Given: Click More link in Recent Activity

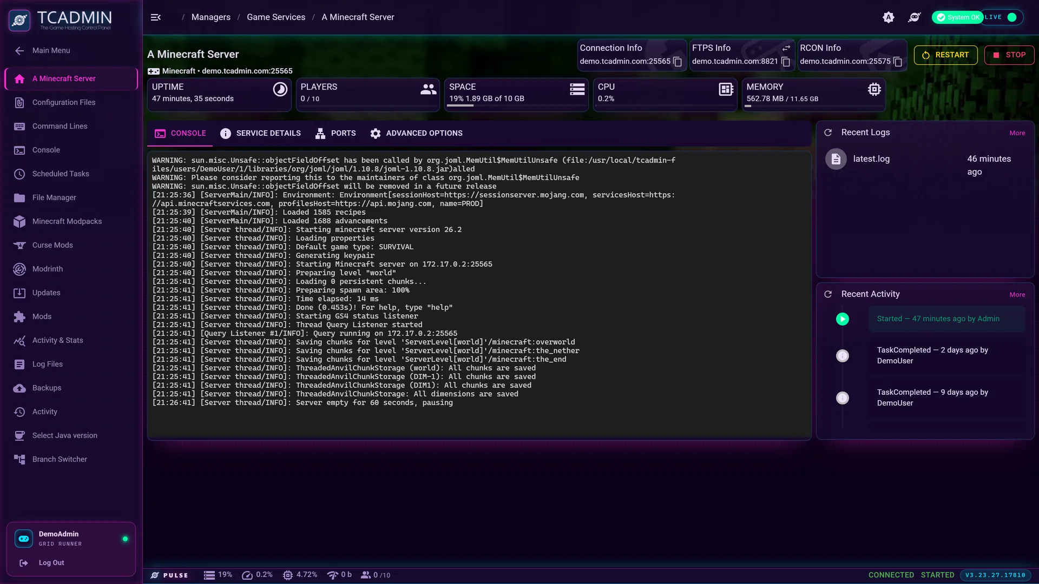Looking at the screenshot, I should point(1017,295).
